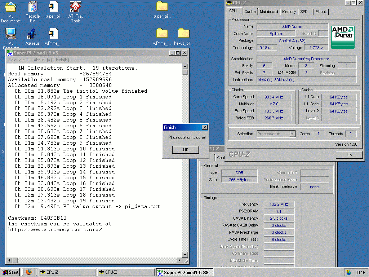
Task: Click the Core Speed value 933.4 MHz
Action: coord(274,97)
